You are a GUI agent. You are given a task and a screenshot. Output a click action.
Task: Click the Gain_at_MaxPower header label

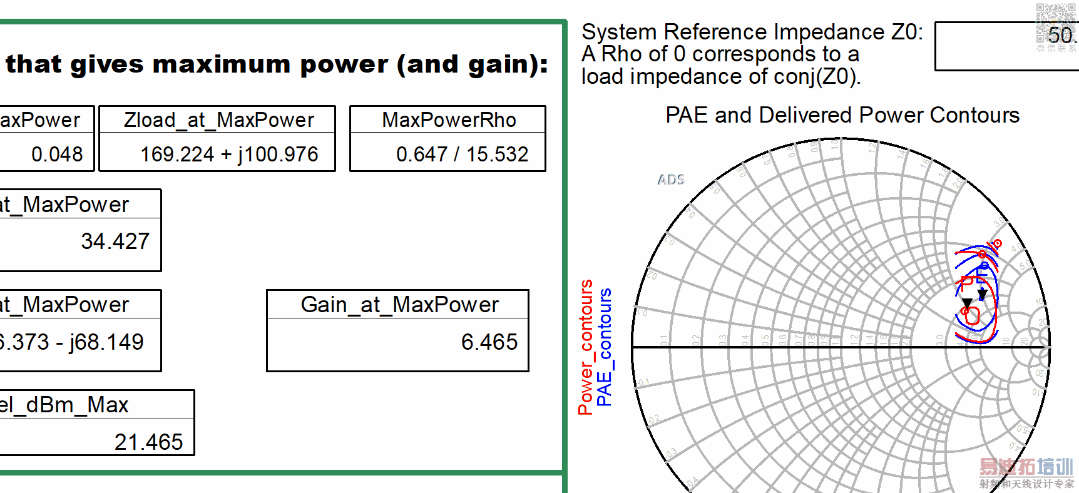[399, 305]
